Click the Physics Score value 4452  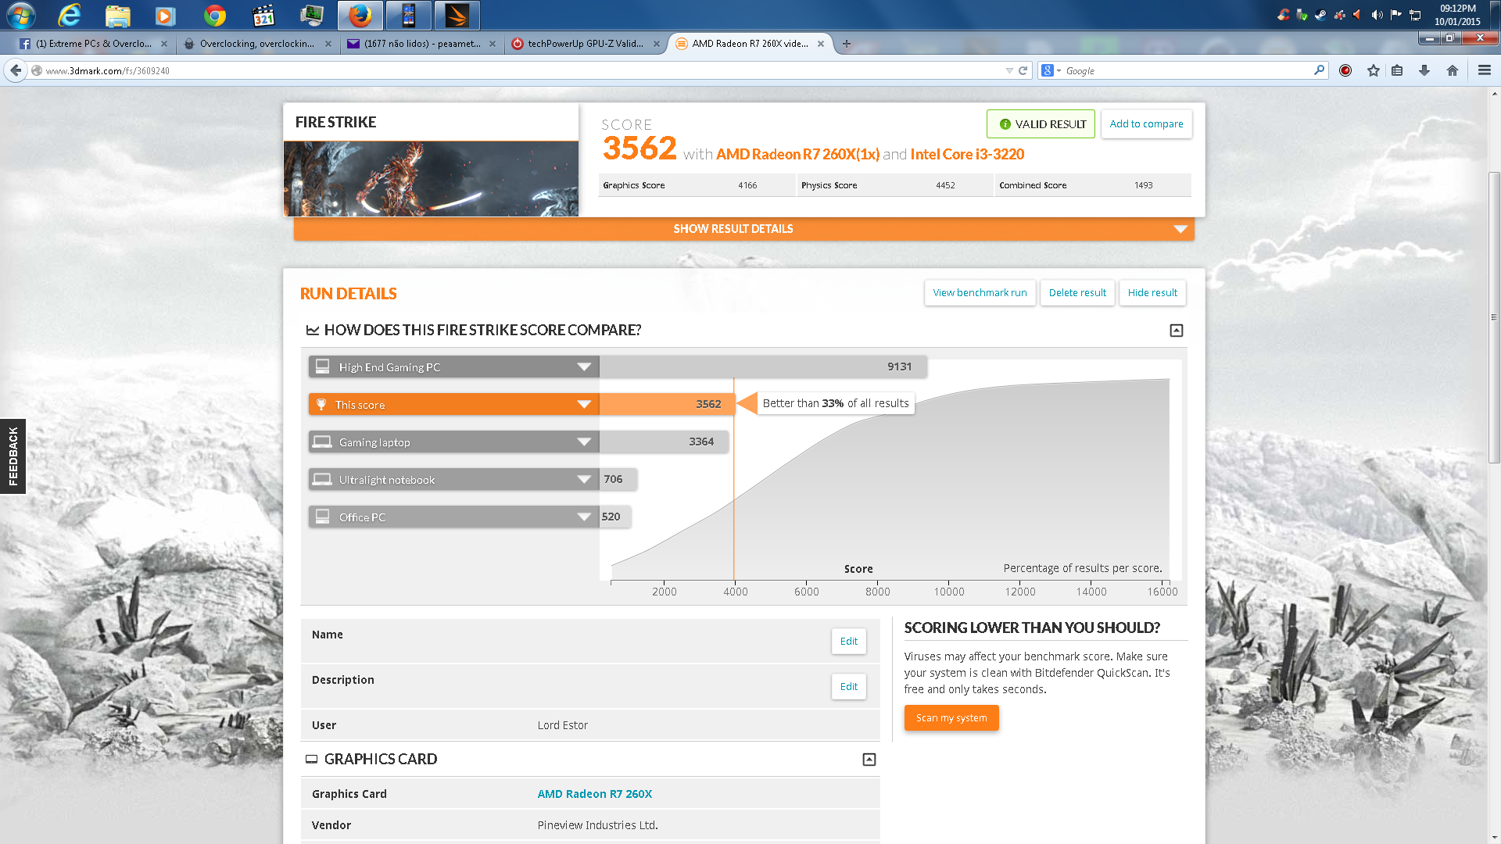945,186
